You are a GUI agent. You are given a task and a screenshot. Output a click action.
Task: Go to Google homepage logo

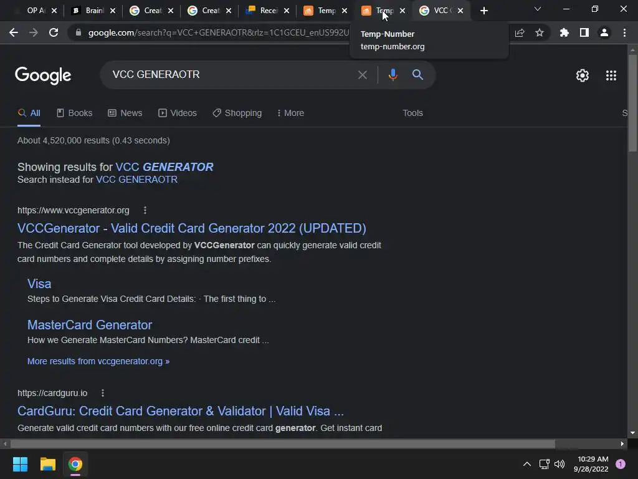pos(43,75)
